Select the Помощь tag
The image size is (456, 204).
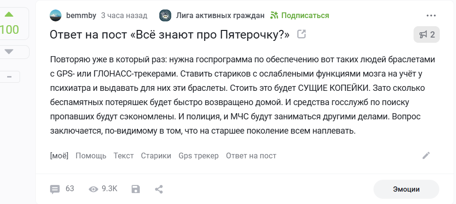tap(91, 155)
